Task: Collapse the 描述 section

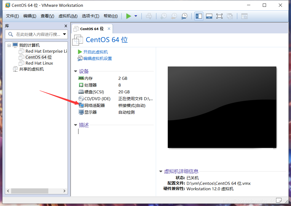Action: click(x=75, y=125)
